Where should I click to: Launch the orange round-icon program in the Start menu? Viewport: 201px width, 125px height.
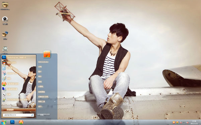pos(18,84)
